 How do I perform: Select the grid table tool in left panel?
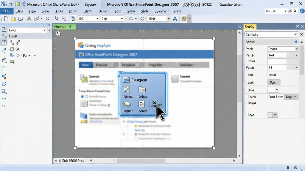[x=4, y=43]
